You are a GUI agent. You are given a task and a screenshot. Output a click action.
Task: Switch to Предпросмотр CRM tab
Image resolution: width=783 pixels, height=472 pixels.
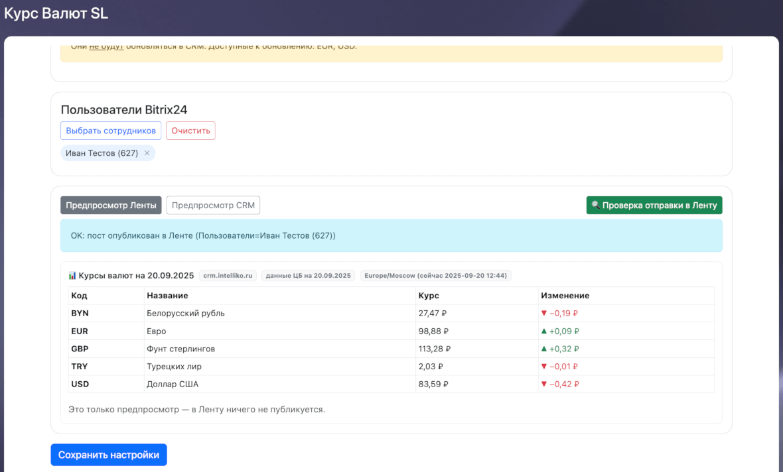pos(213,206)
